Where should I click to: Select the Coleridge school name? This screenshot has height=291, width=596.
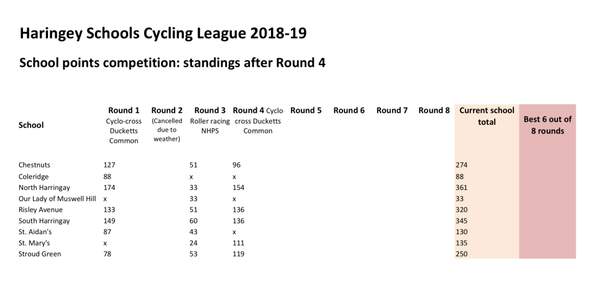[x=34, y=176]
